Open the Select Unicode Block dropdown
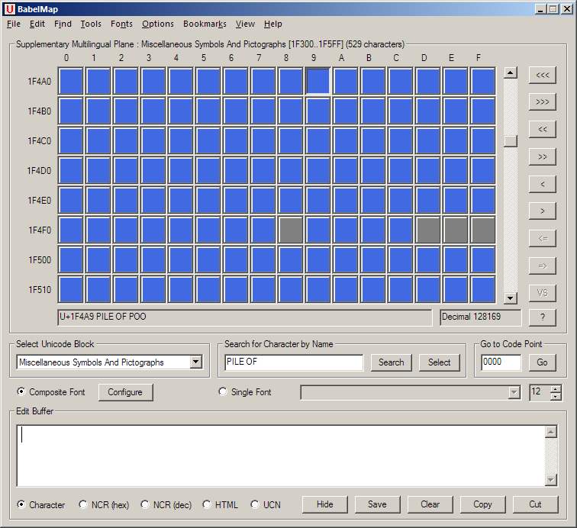 (x=196, y=362)
